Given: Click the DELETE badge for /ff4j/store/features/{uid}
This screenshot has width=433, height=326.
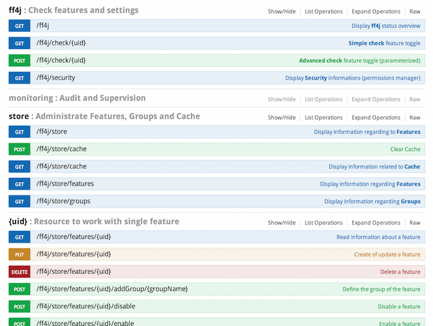Looking at the screenshot, I should click(19, 272).
